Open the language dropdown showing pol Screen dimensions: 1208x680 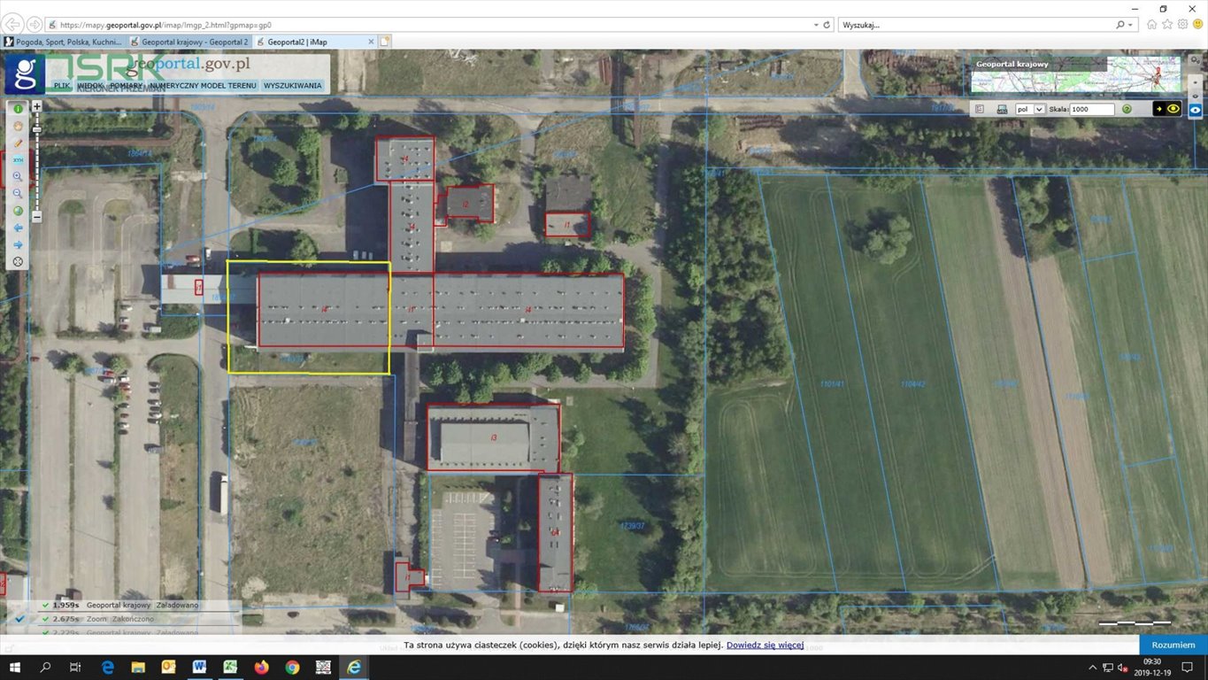(1030, 109)
